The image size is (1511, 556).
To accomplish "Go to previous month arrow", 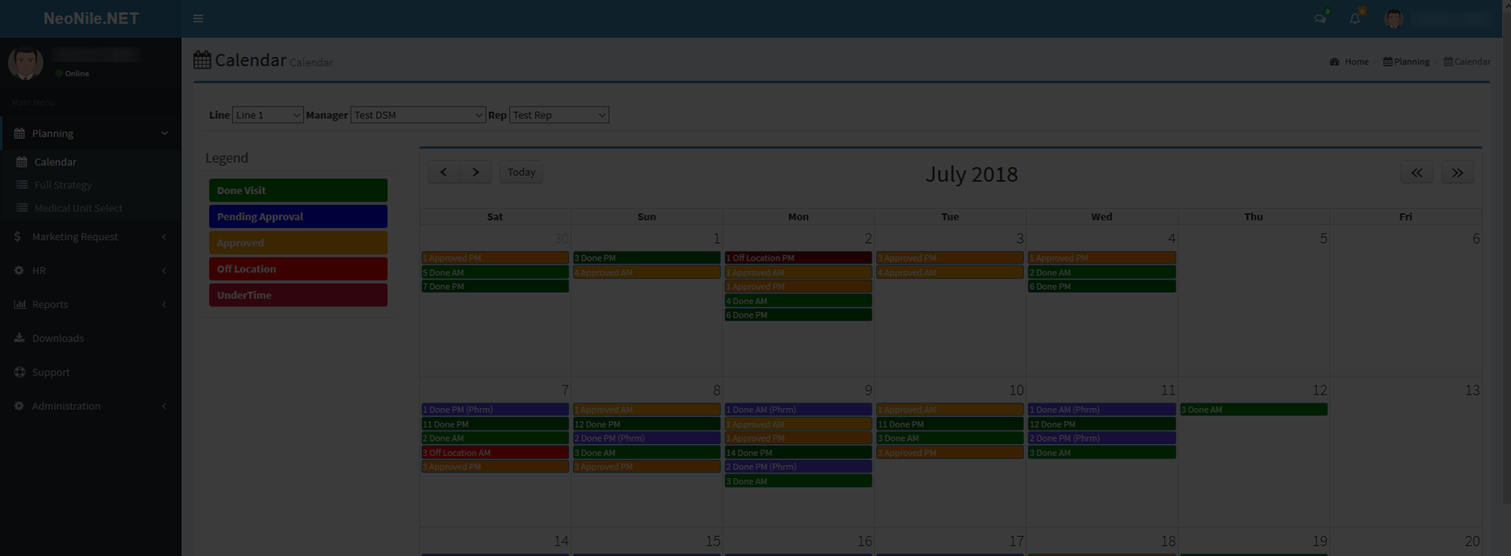I will pos(444,172).
